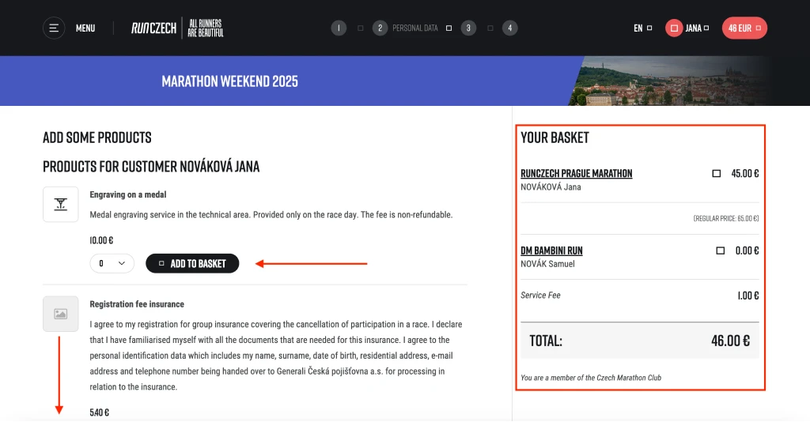Open the engraving quantity dropdown
The width and height of the screenshot is (810, 422).
point(112,263)
